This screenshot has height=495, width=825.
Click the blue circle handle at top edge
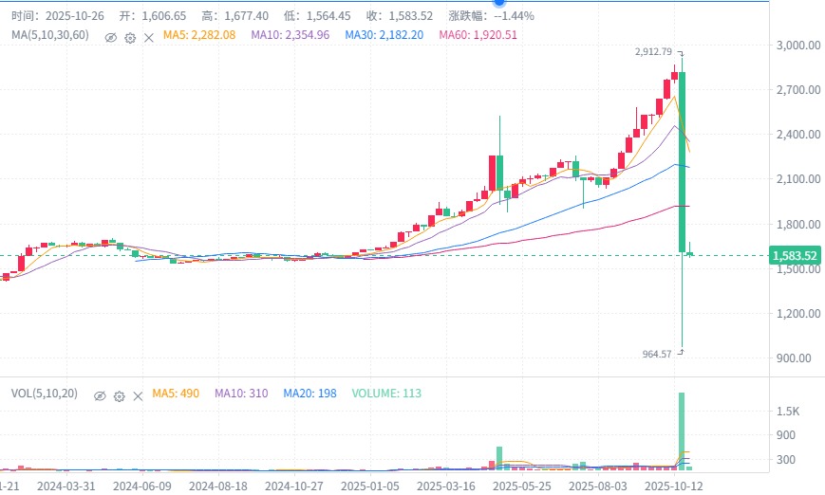coord(498,3)
